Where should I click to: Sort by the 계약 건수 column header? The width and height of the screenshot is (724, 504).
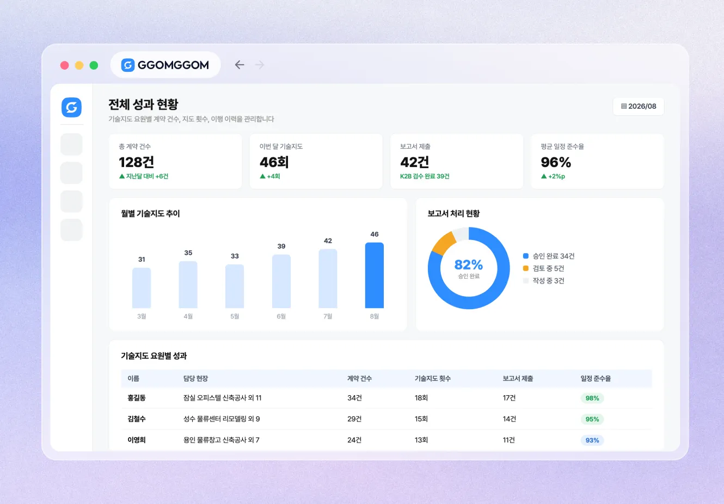point(359,378)
